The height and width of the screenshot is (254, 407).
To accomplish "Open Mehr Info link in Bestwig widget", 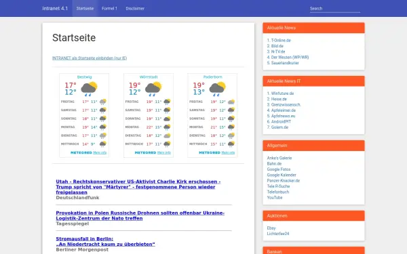I will tap(100, 152).
